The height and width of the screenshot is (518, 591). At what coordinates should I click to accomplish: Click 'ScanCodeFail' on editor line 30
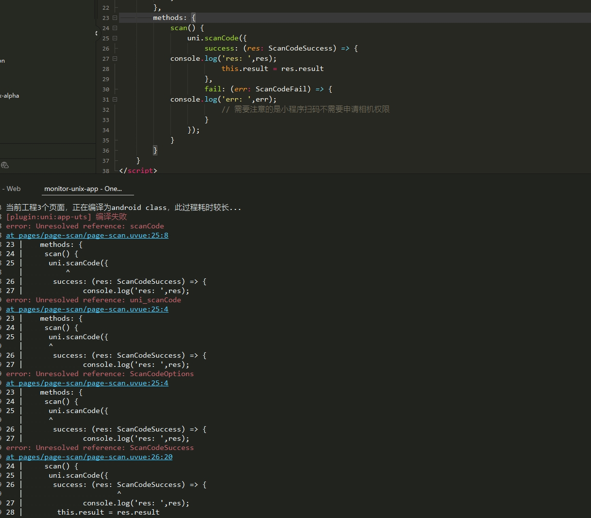[281, 89]
